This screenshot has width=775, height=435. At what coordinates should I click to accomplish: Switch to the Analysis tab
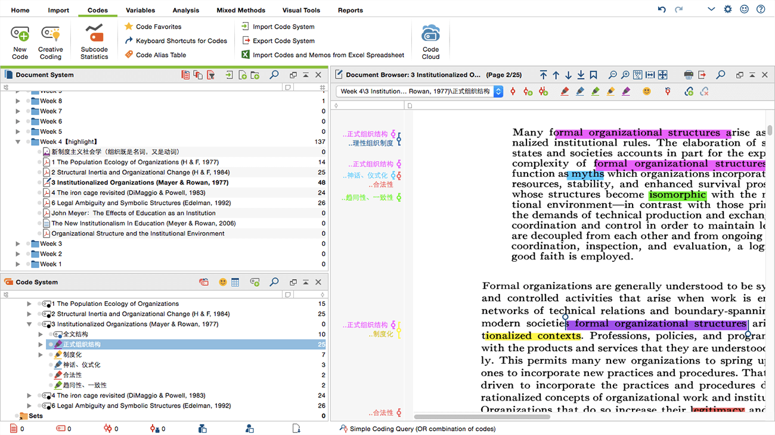[x=186, y=10]
